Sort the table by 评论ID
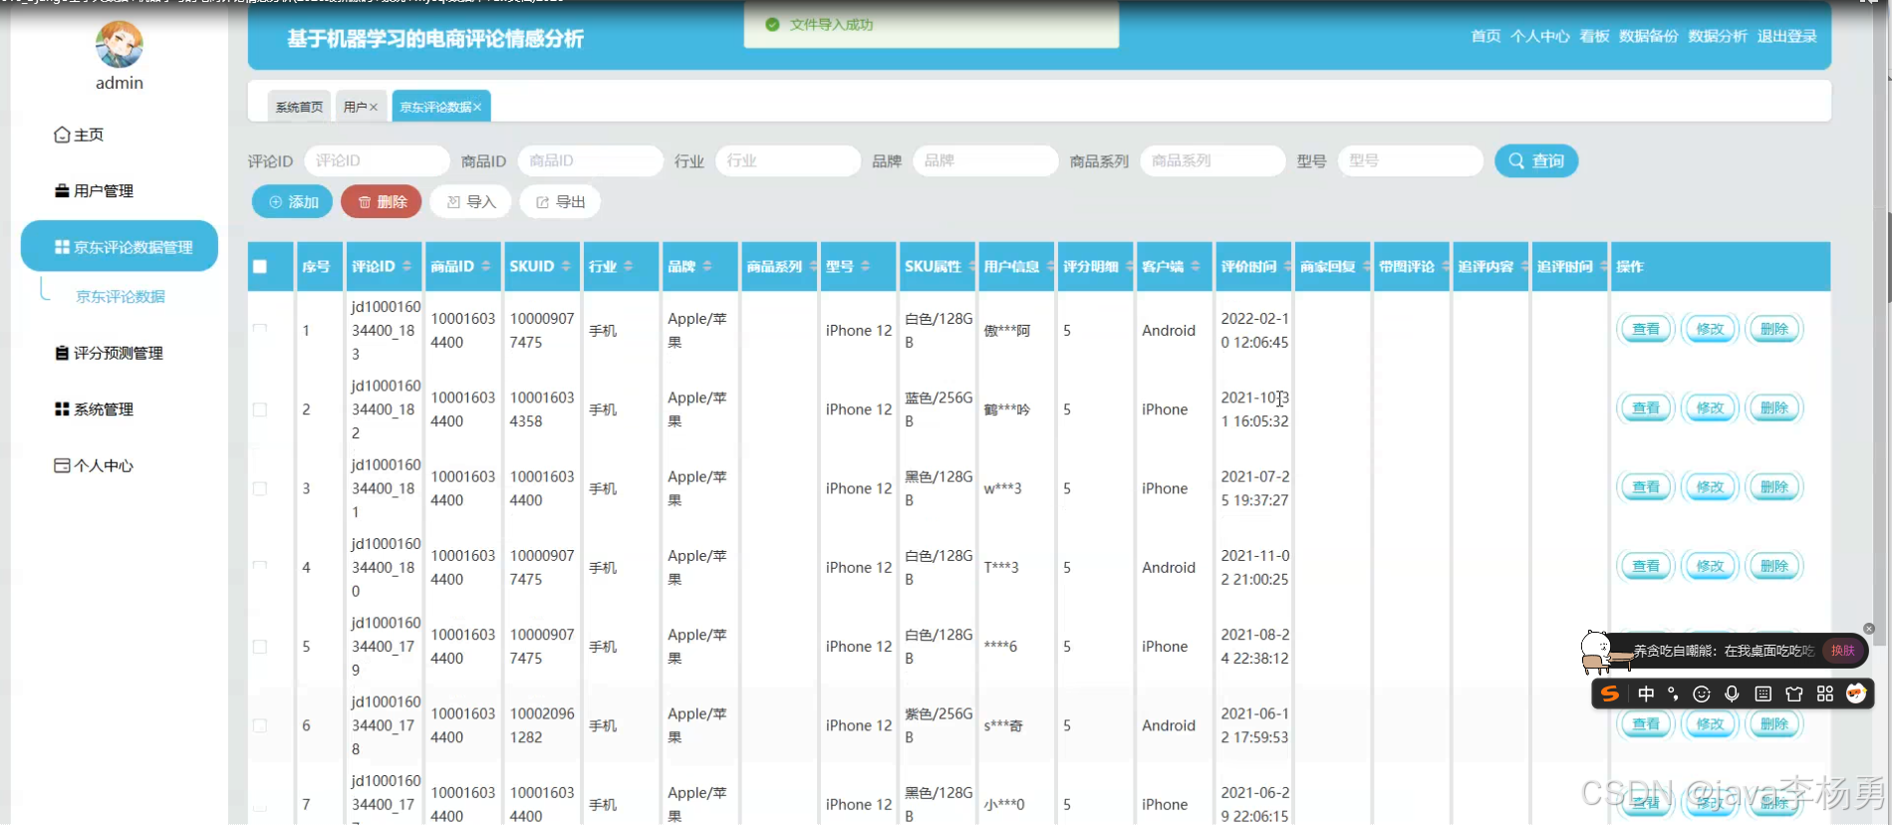This screenshot has width=1892, height=825. (x=406, y=266)
